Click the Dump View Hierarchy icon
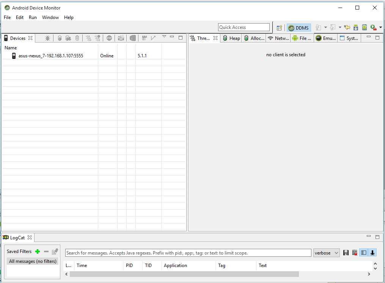This screenshot has width=385, height=283. tap(133, 38)
